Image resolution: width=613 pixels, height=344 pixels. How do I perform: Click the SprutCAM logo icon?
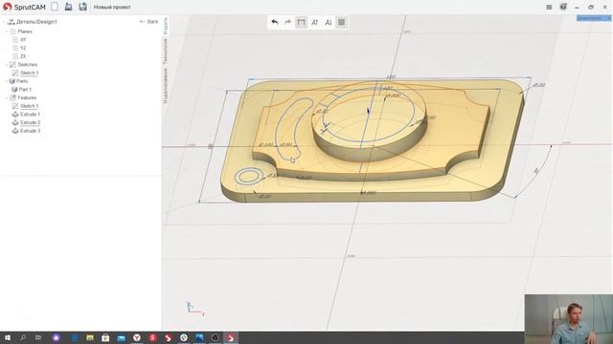pyautogui.click(x=7, y=7)
